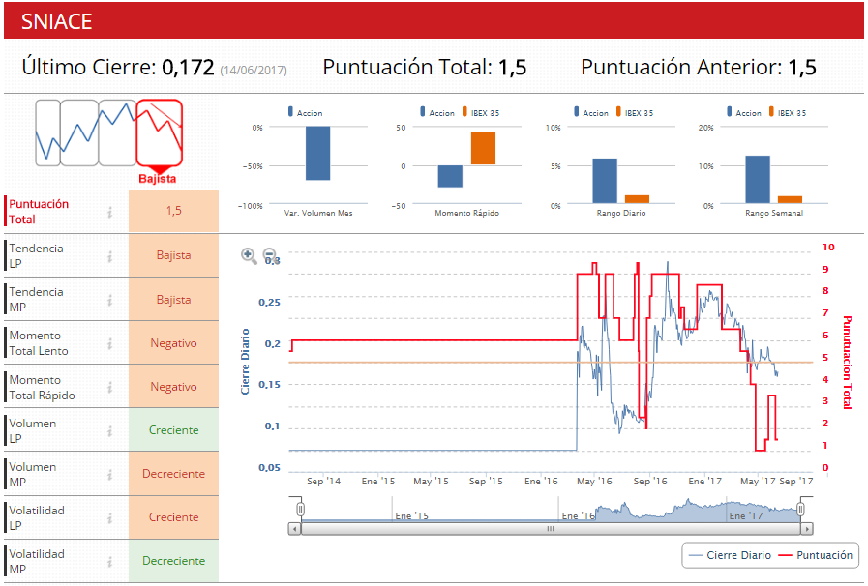The height and width of the screenshot is (586, 868).
Task: Grab the right handle of the navigator range
Action: [x=801, y=509]
